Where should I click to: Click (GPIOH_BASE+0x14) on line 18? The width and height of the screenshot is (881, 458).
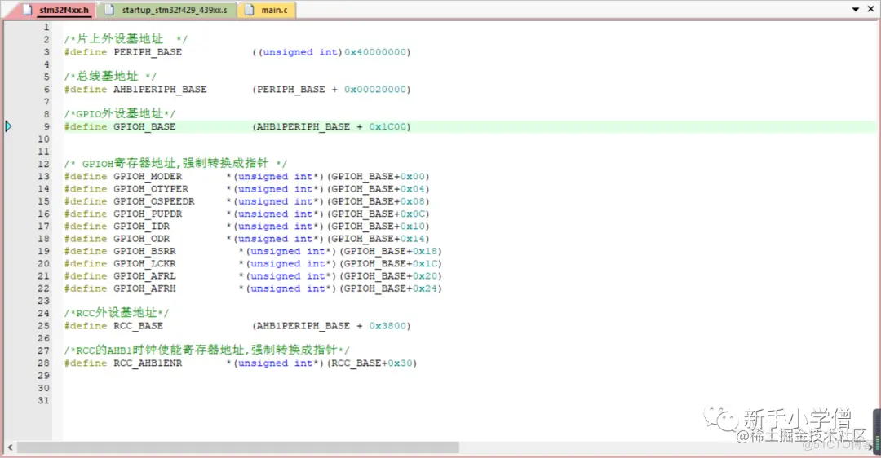[378, 239]
